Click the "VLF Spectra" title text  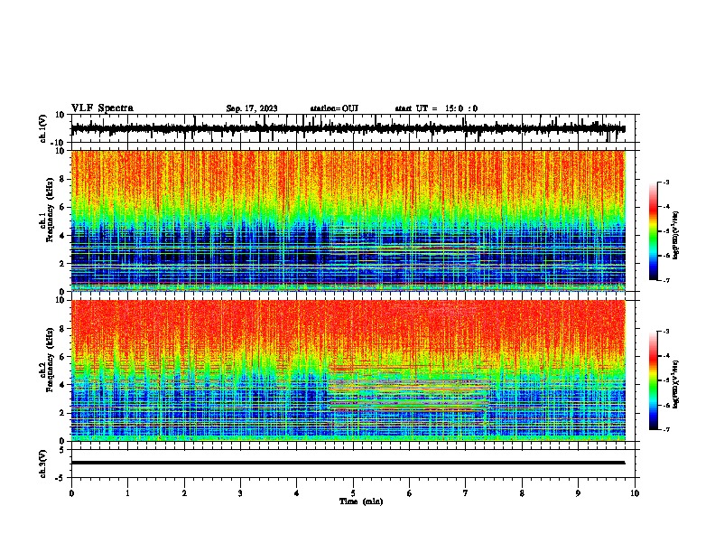pos(102,108)
